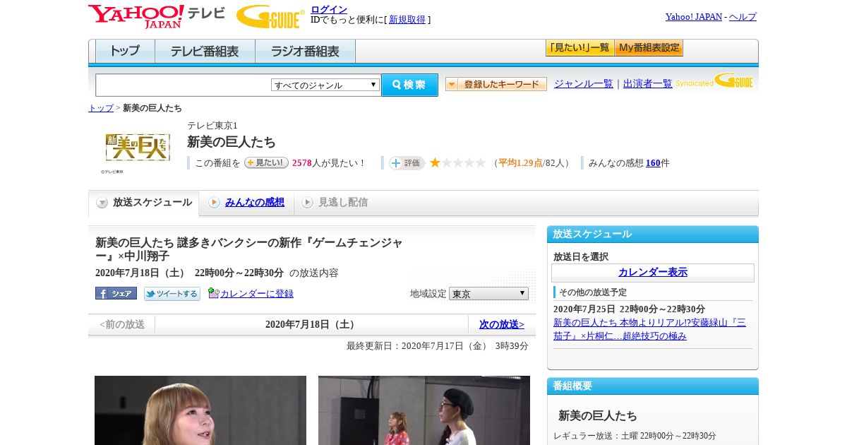Click the G-GUIDE logo in header
The image size is (847, 445).
click(270, 16)
